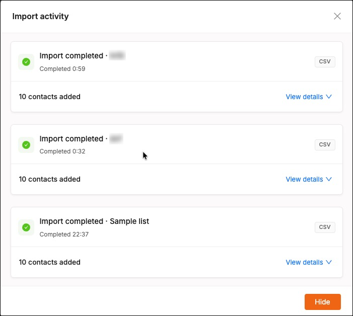Close the Import activity dialog
Viewport: 353px width, 316px height.
tap(337, 16)
